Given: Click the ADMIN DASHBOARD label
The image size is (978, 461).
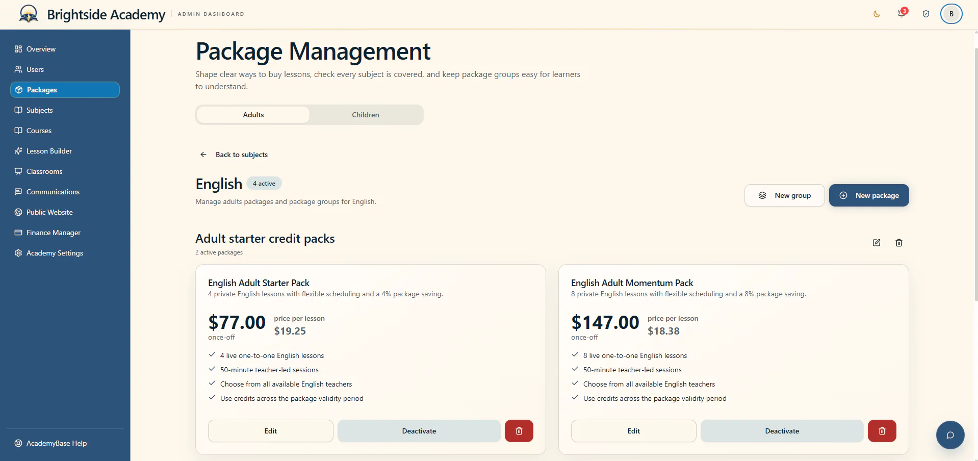Looking at the screenshot, I should 211,14.
